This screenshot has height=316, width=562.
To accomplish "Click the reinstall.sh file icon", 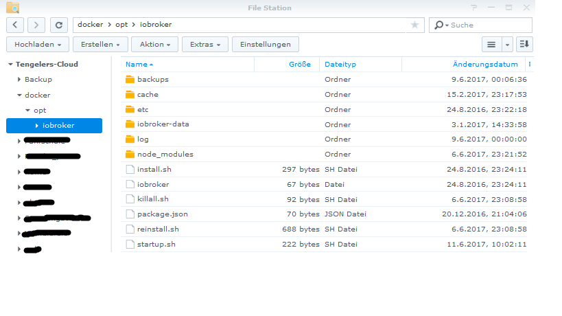I will (130, 229).
